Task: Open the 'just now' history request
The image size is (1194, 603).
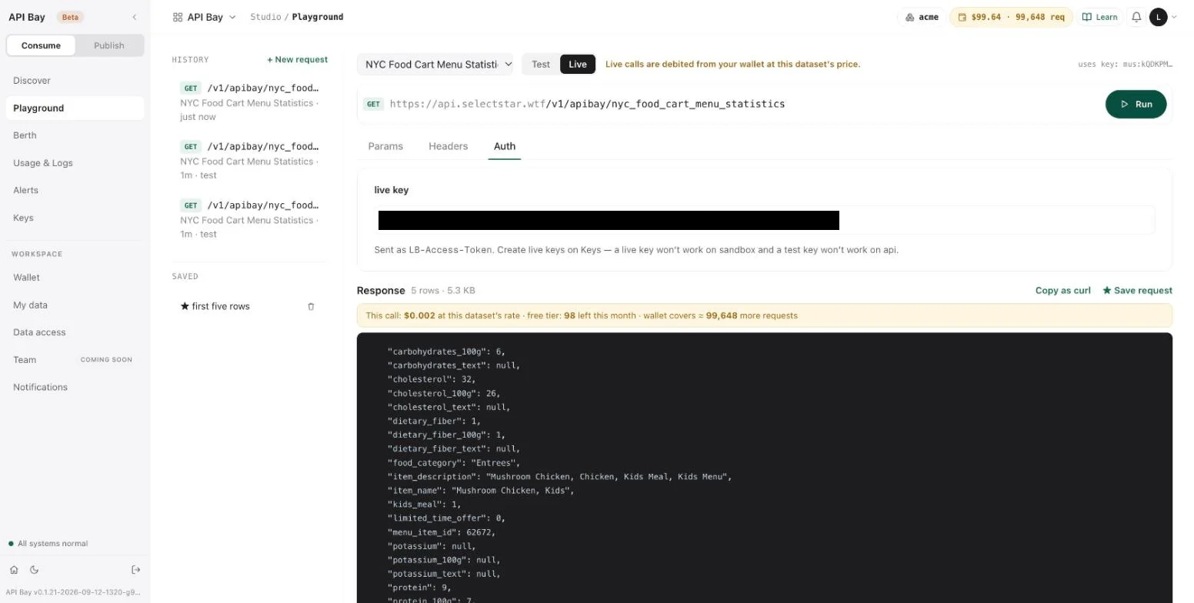Action: pos(250,102)
